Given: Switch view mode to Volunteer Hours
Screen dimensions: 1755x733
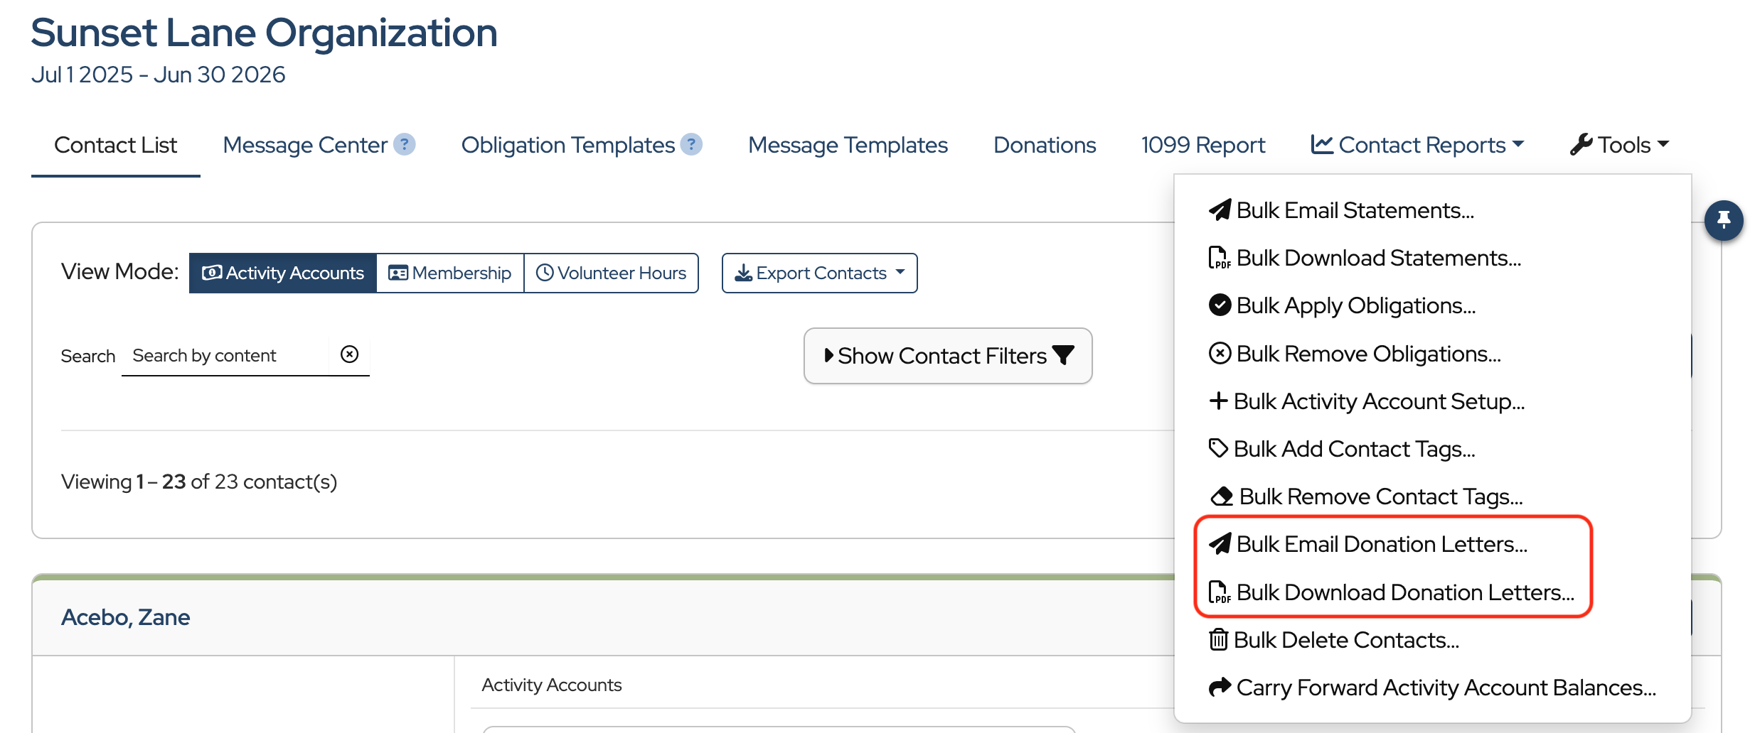Looking at the screenshot, I should (611, 273).
